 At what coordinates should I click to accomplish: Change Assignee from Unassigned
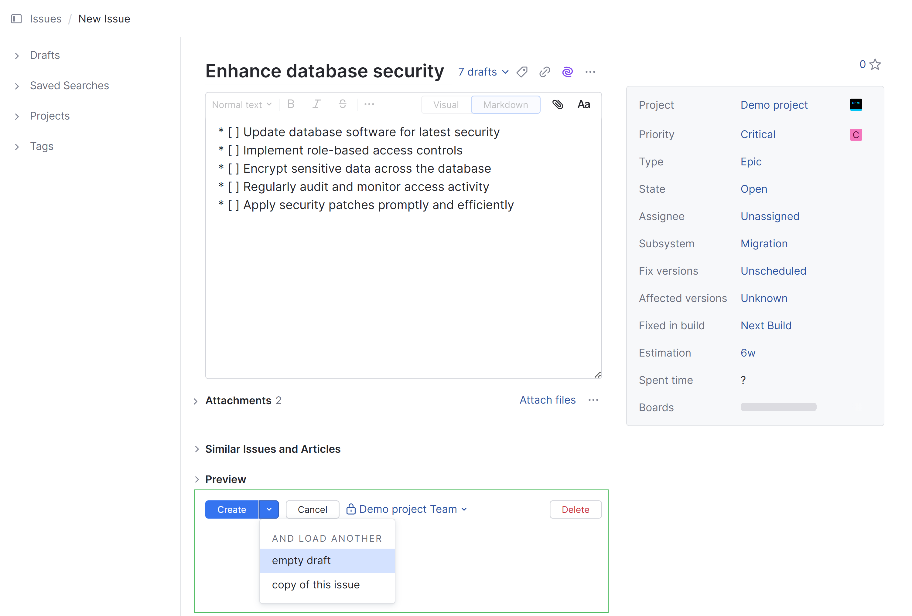770,216
